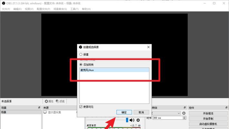
Task: Select the 新建 create new radio button
Action: point(81,55)
